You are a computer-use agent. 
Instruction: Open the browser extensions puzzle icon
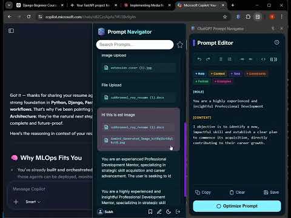click(248, 17)
